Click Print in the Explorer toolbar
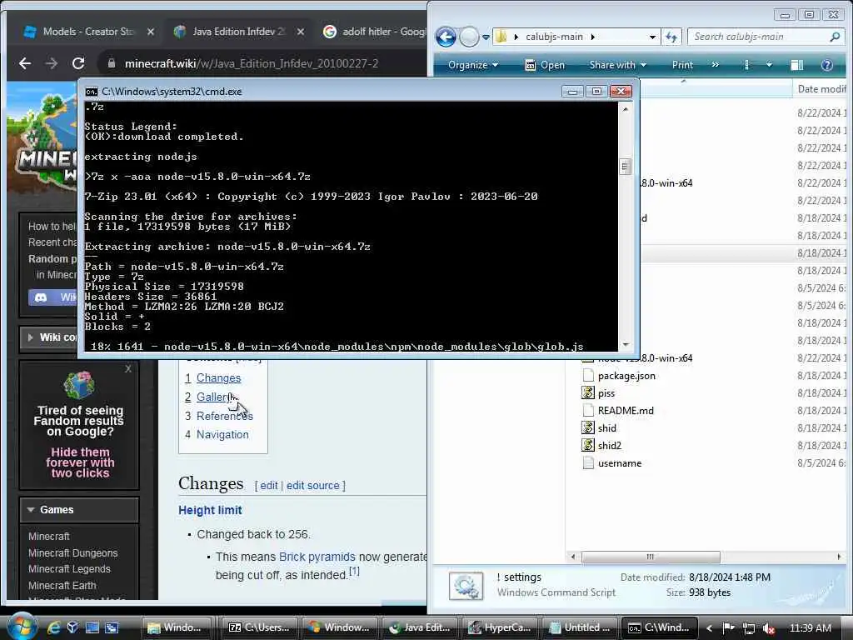Image resolution: width=853 pixels, height=640 pixels. (682, 65)
